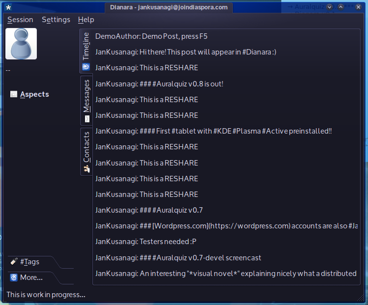Image resolution: width=368 pixels, height=305 pixels.
Task: Select the 'visual novel' post
Action: 226,274
